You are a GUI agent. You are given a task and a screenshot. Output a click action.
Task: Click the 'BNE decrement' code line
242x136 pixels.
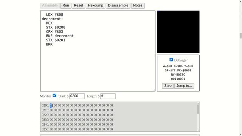60,36
